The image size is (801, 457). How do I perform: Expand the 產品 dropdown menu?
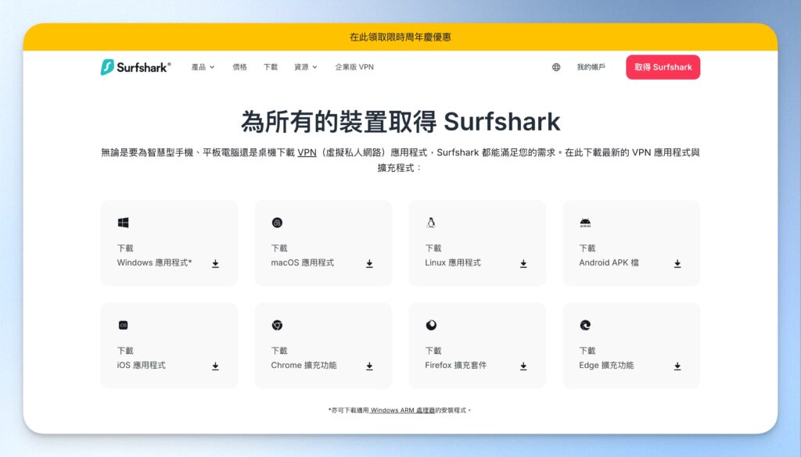coord(203,67)
